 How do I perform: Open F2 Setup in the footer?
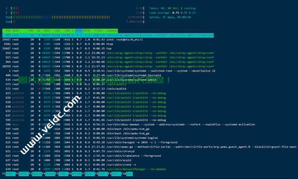click(x=24, y=174)
